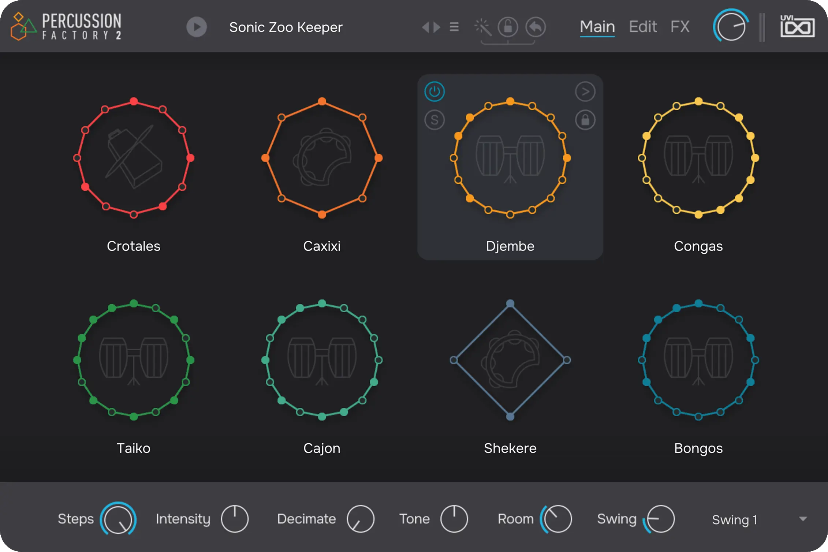The width and height of the screenshot is (828, 552).
Task: Toggle the bottom step of Taiko ring
Action: (x=134, y=417)
